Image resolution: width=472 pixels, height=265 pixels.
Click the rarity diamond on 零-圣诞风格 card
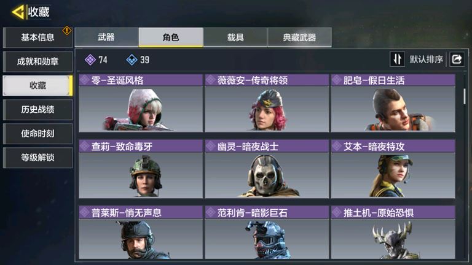(x=85, y=80)
